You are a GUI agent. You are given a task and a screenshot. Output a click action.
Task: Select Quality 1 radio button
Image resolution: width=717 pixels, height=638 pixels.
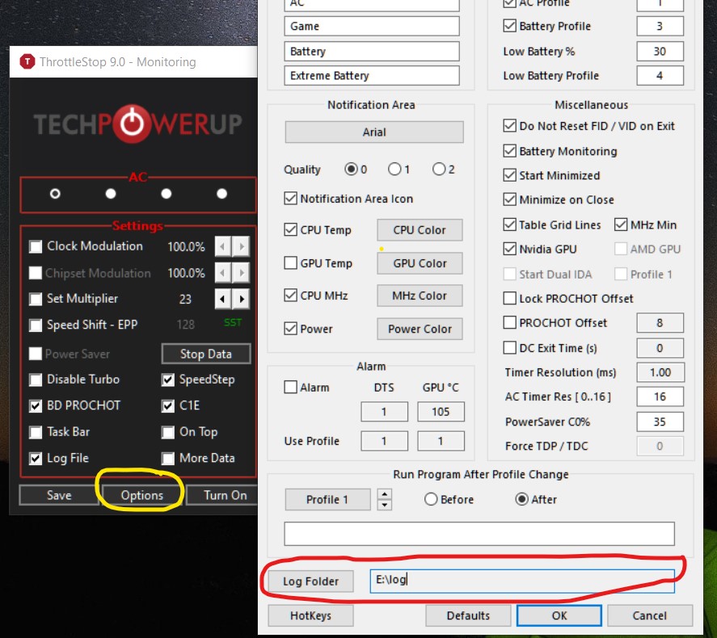tap(394, 170)
